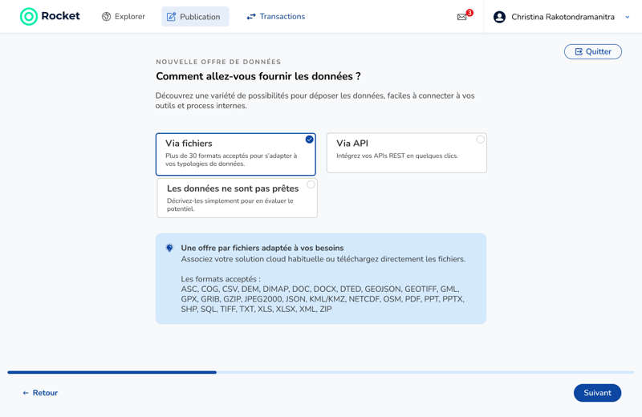Open Christina Rakotondramanitra account menu
The width and height of the screenshot is (642, 417).
point(562,17)
